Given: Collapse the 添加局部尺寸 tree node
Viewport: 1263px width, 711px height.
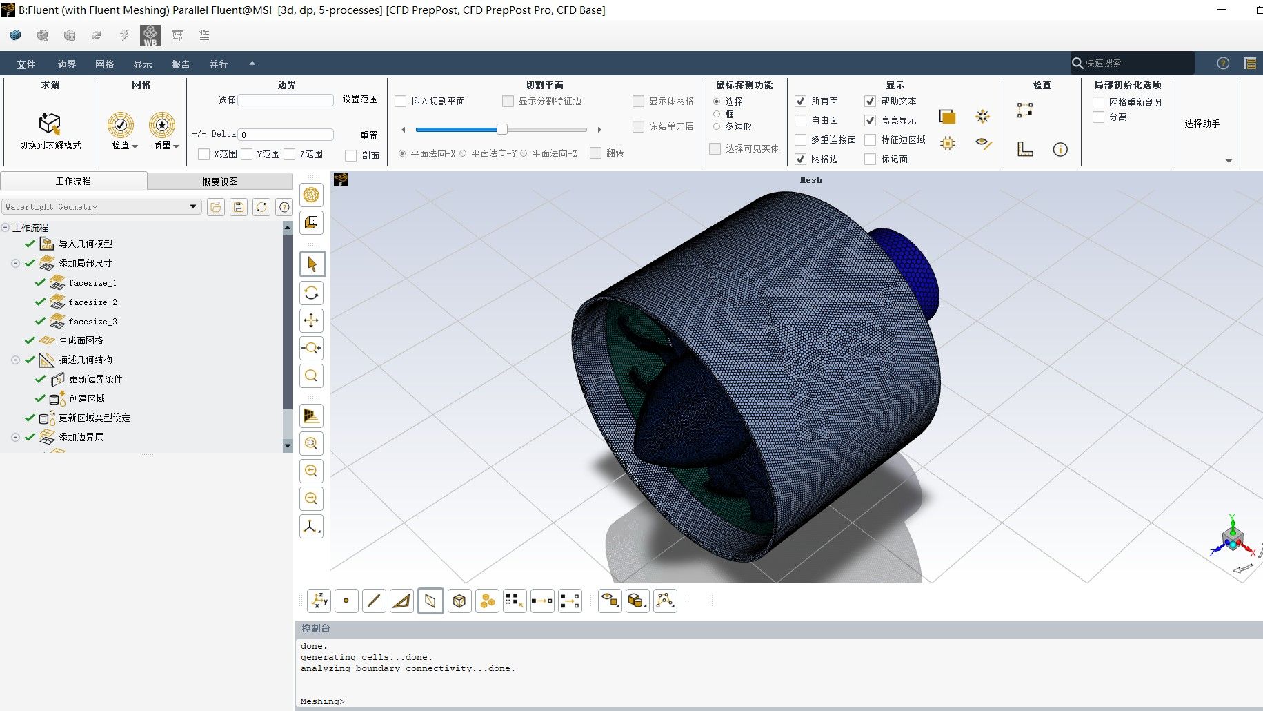Looking at the screenshot, I should point(15,263).
